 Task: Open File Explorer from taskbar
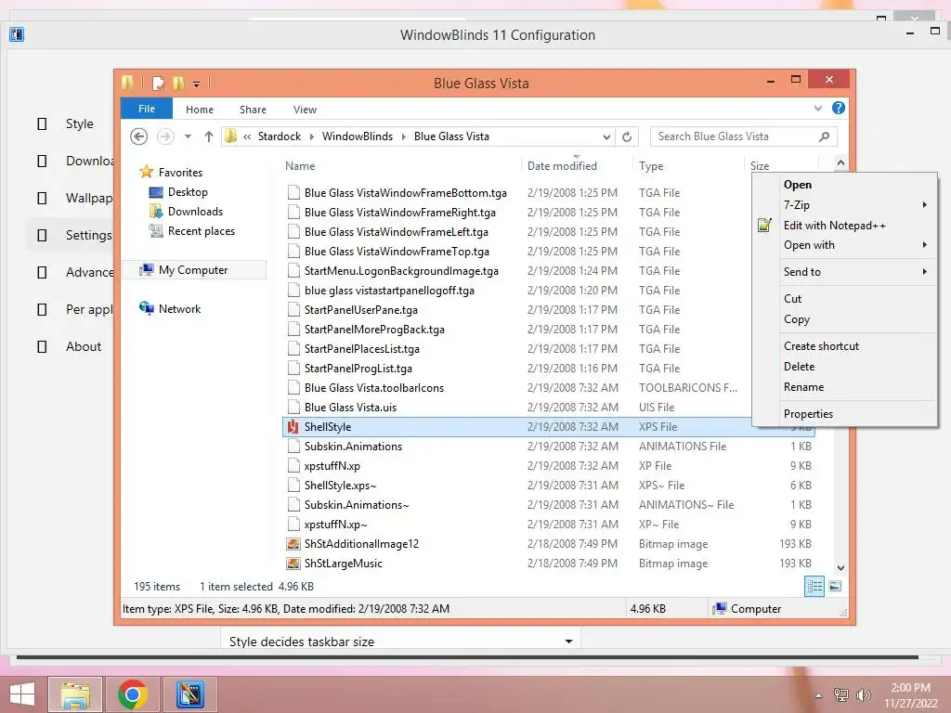[75, 694]
